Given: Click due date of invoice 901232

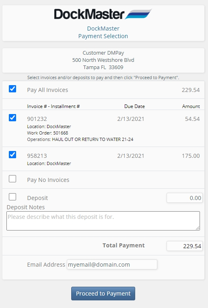Looking at the screenshot, I should [131, 119].
